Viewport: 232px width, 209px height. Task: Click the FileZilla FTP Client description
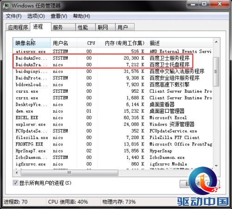point(174,138)
